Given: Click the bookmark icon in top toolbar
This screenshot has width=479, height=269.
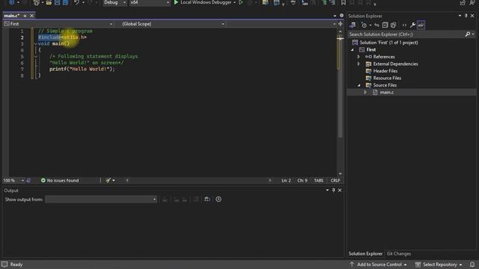Looking at the screenshot, I should pos(344,2).
